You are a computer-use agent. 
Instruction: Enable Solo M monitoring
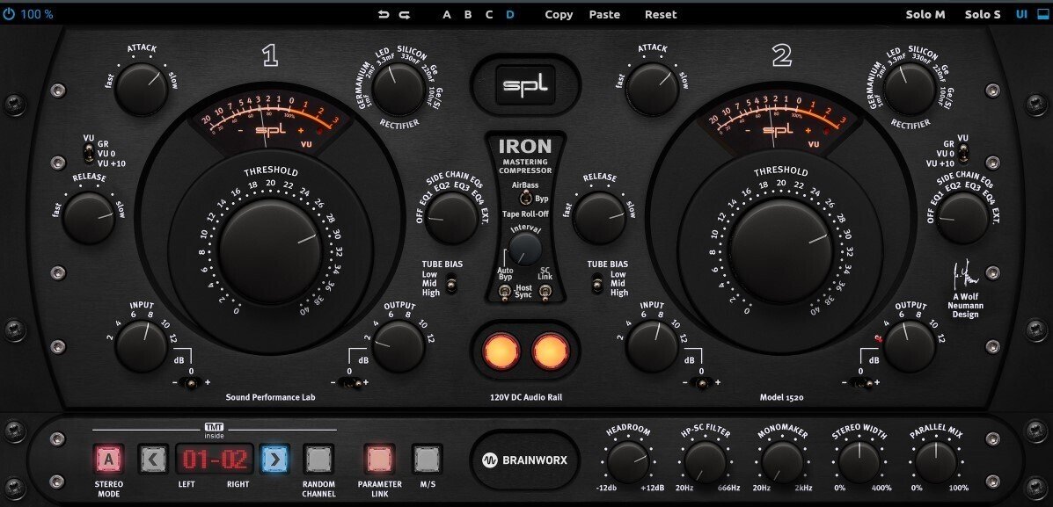925,14
